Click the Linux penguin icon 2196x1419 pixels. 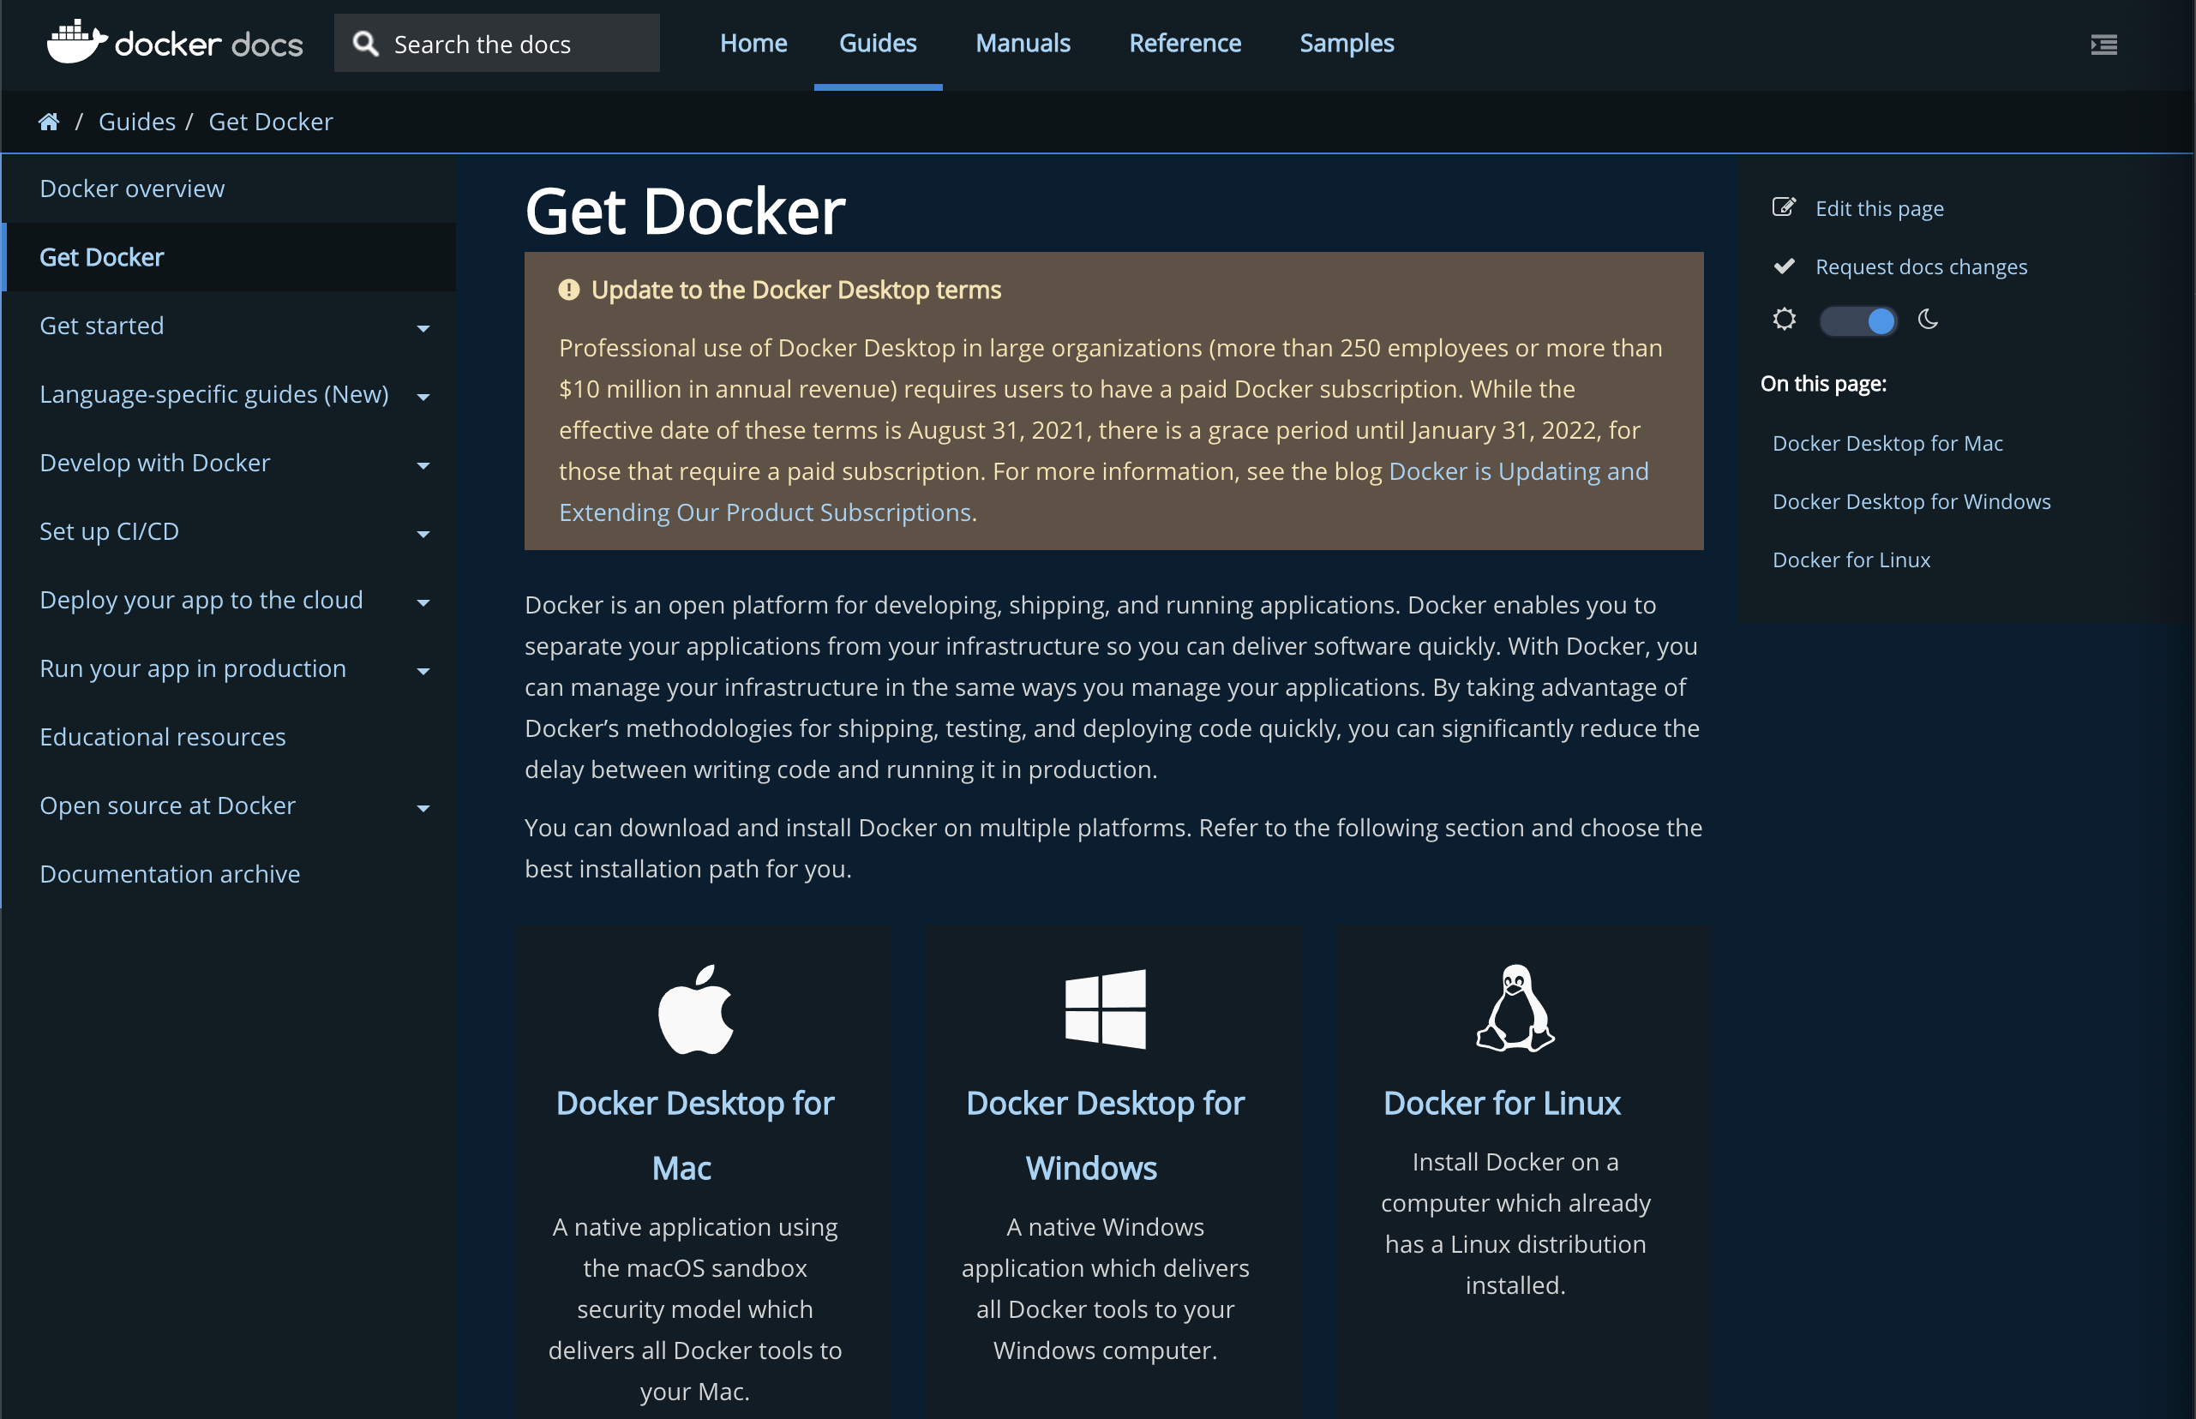1515,1008
